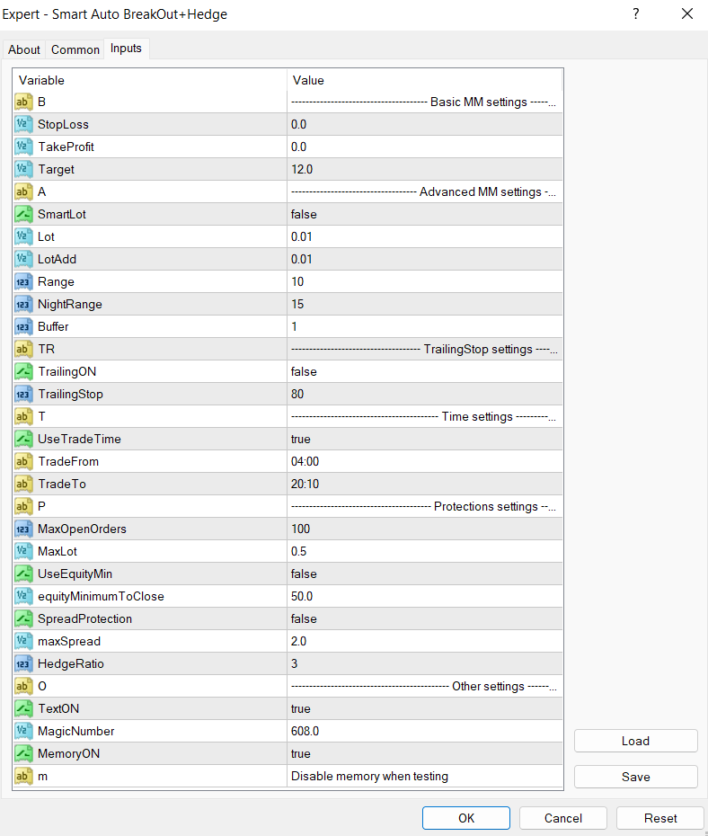708x836 pixels.
Task: Select the MaxOpenOrders value 100
Action: (x=425, y=529)
